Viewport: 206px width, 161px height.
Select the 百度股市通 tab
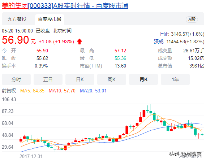(50, 19)
